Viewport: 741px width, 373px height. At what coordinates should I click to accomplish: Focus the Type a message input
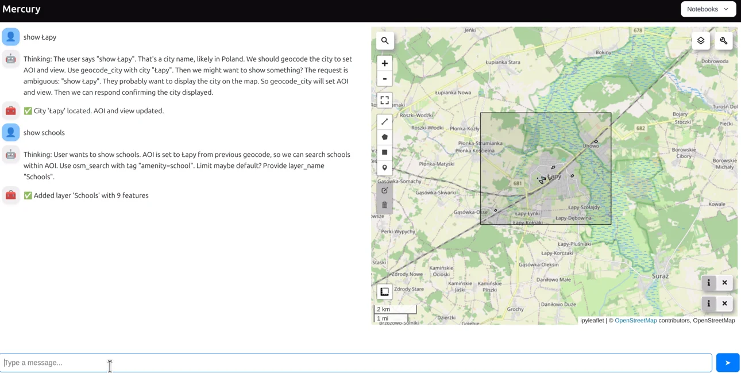356,363
